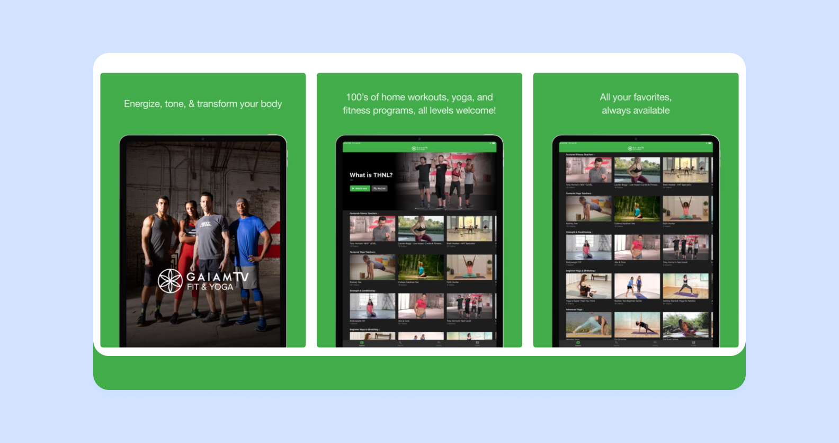The height and width of the screenshot is (443, 839).
Task: Tap Profile tab icon on the What is THNL iPad
Action: click(477, 343)
